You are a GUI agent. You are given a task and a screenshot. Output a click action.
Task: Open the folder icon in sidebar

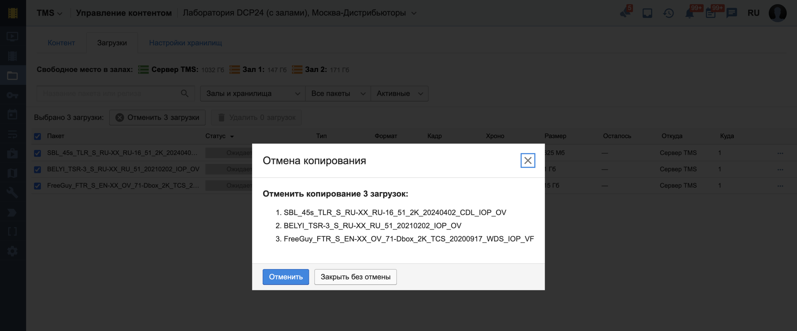tap(12, 75)
